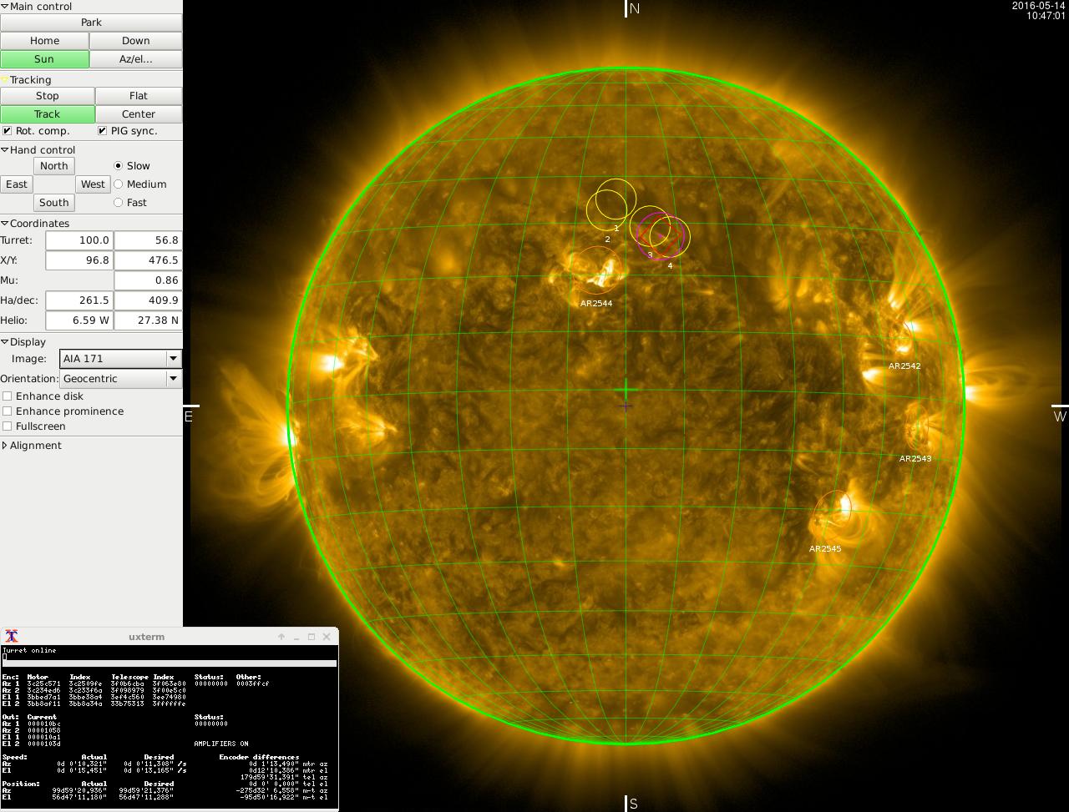The height and width of the screenshot is (812, 1069).
Task: Click the uxterm shade arrow icon
Action: [x=281, y=637]
